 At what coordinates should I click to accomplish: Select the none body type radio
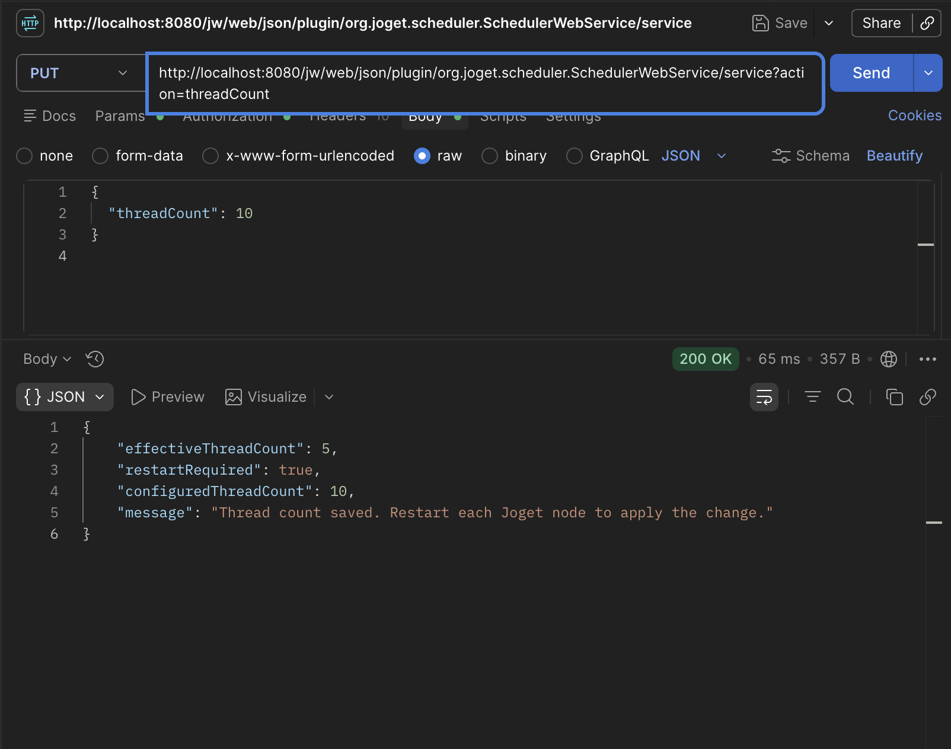point(24,156)
